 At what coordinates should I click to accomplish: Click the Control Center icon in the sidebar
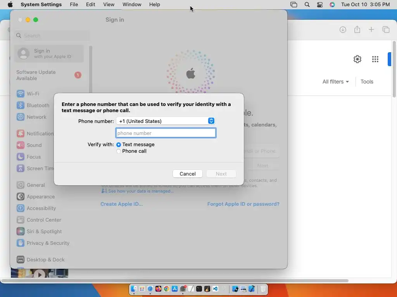click(x=21, y=220)
